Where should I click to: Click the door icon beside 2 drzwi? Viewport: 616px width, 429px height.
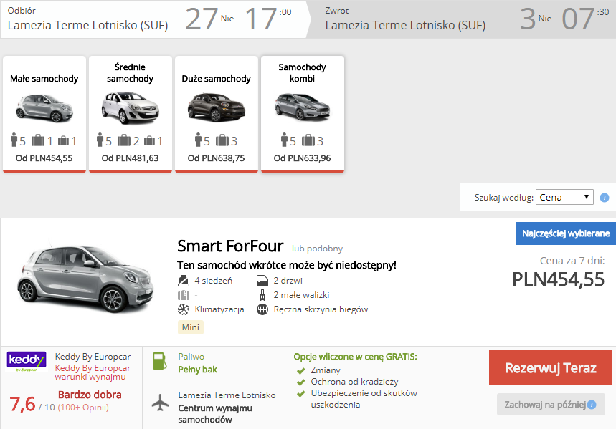point(262,281)
